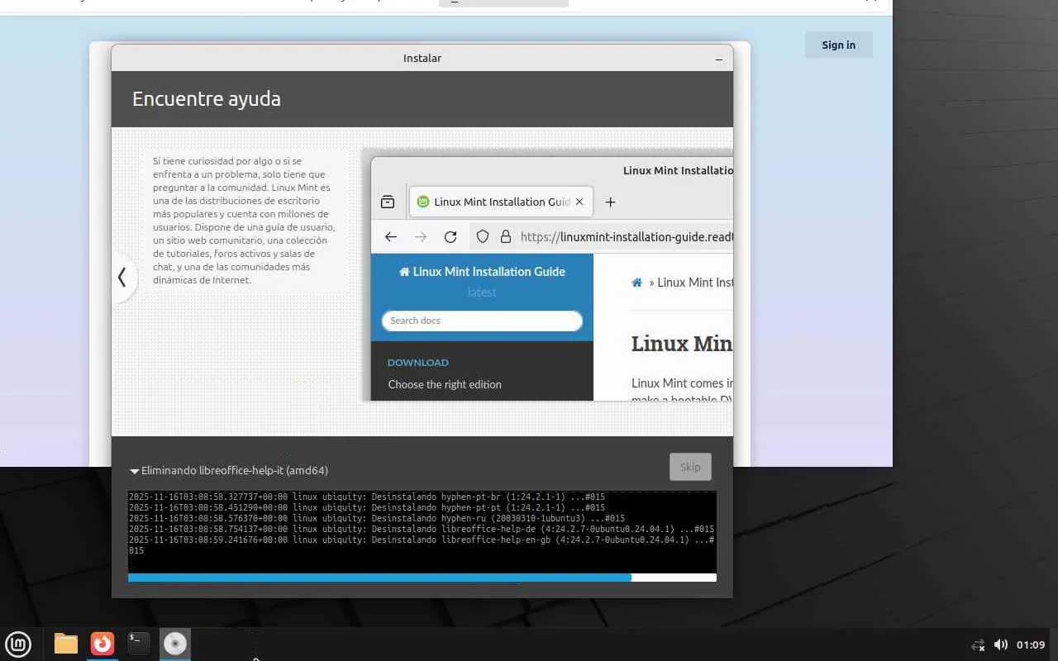Click the Mint favicon on the browser tab
The width and height of the screenshot is (1058, 661).
click(x=423, y=202)
